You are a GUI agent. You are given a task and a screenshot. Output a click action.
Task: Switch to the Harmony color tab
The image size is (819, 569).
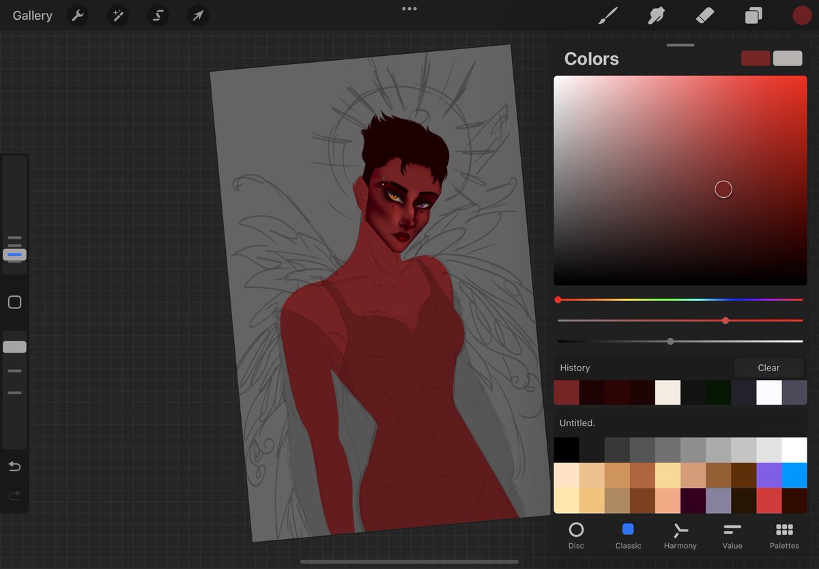[680, 536]
